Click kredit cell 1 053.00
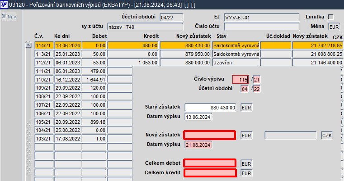The height and width of the screenshot is (181, 344). point(133,63)
